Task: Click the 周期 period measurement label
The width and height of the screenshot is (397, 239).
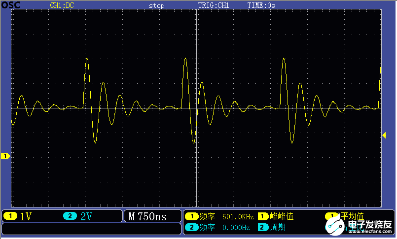Action: 278,227
